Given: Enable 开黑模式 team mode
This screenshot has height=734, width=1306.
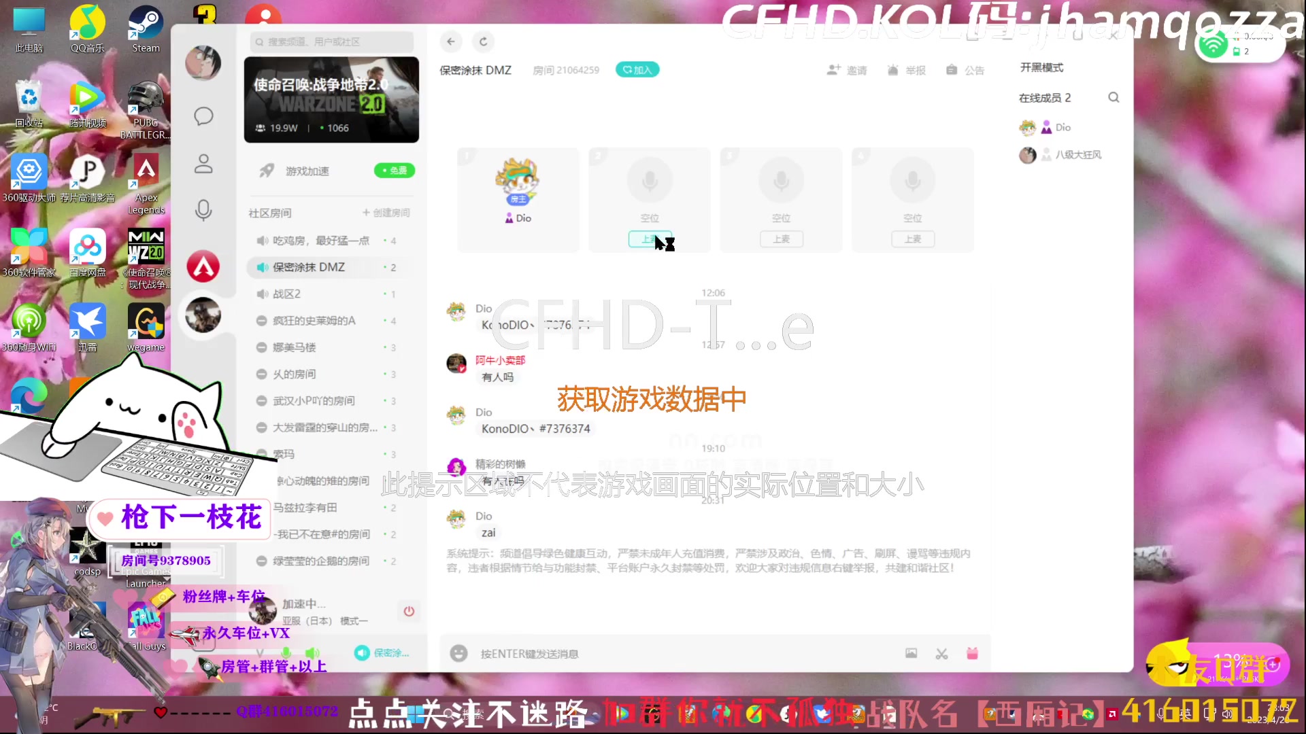Looking at the screenshot, I should [x=1041, y=67].
